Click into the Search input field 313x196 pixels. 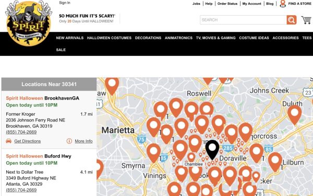(243, 20)
